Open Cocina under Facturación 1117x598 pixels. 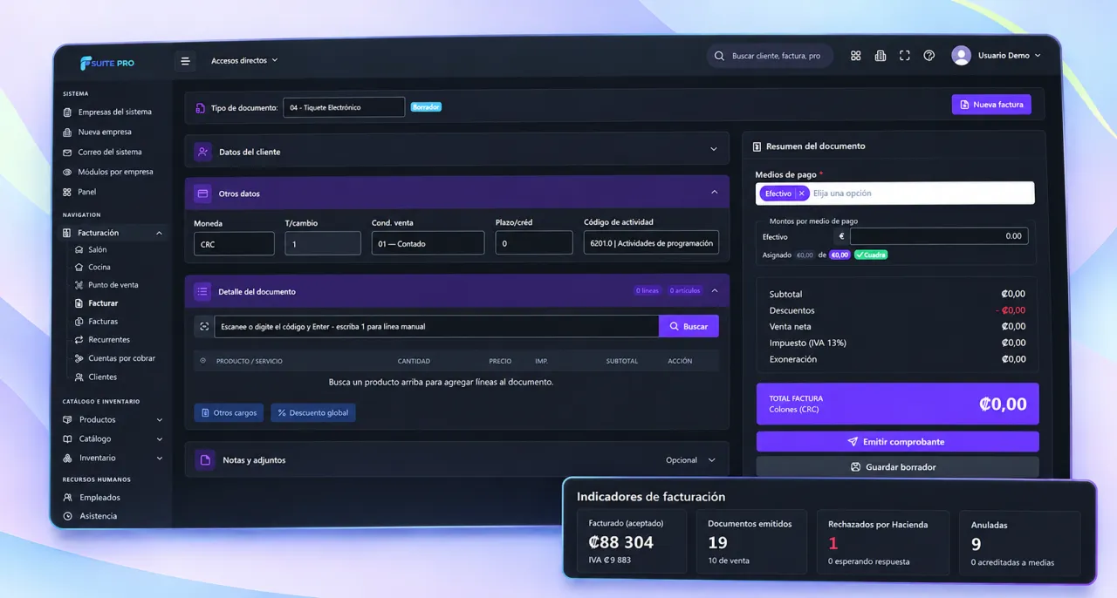[x=93, y=267]
